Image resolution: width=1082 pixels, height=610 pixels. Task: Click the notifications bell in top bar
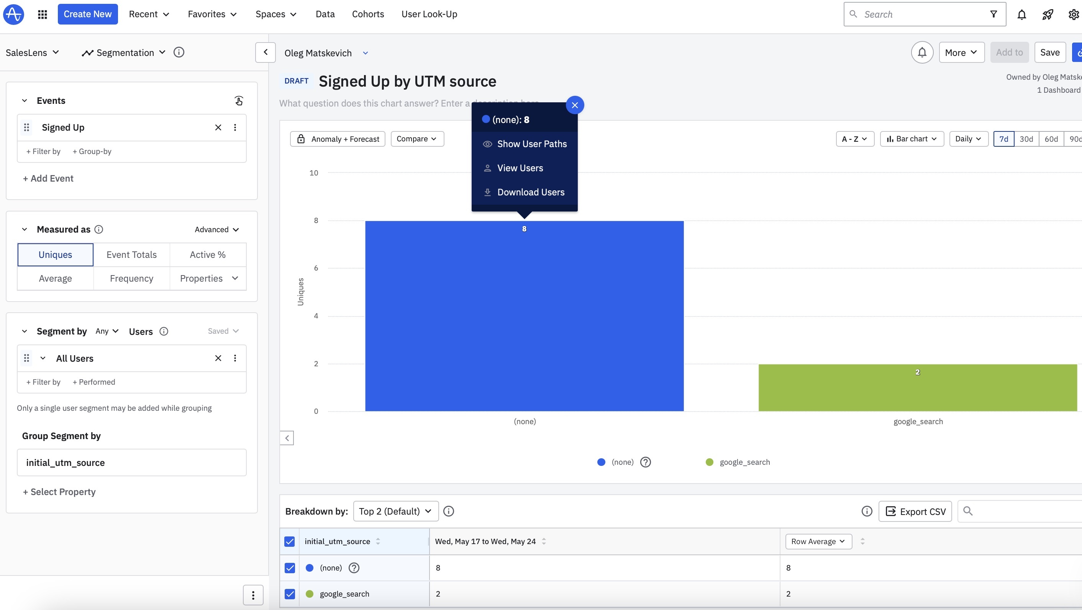(x=1021, y=15)
